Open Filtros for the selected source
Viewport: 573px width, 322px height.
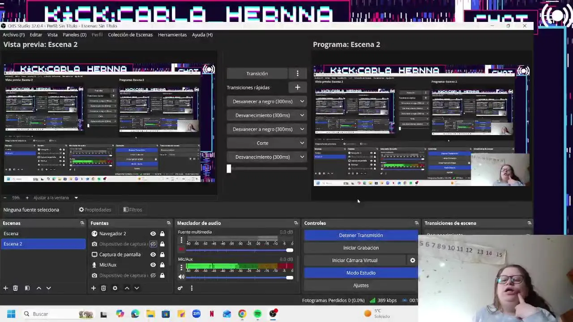tap(133, 210)
